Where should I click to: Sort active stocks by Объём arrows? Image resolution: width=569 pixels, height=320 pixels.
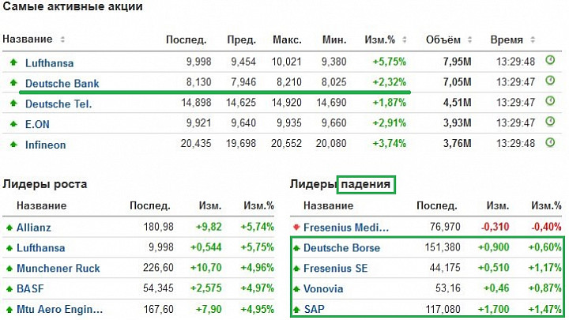[x=469, y=40]
